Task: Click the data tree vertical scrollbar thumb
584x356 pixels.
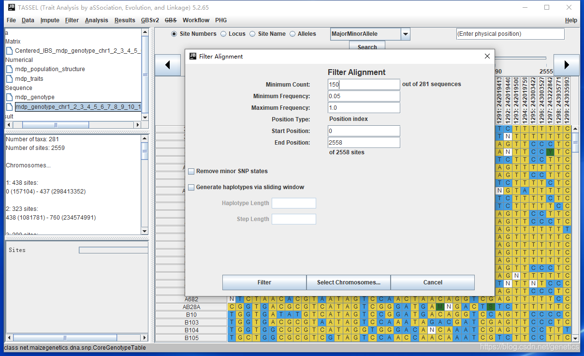Action: tap(145, 74)
